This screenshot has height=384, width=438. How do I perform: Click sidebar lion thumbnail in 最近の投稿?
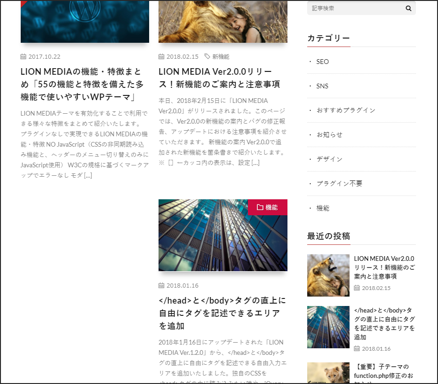pos(328,275)
